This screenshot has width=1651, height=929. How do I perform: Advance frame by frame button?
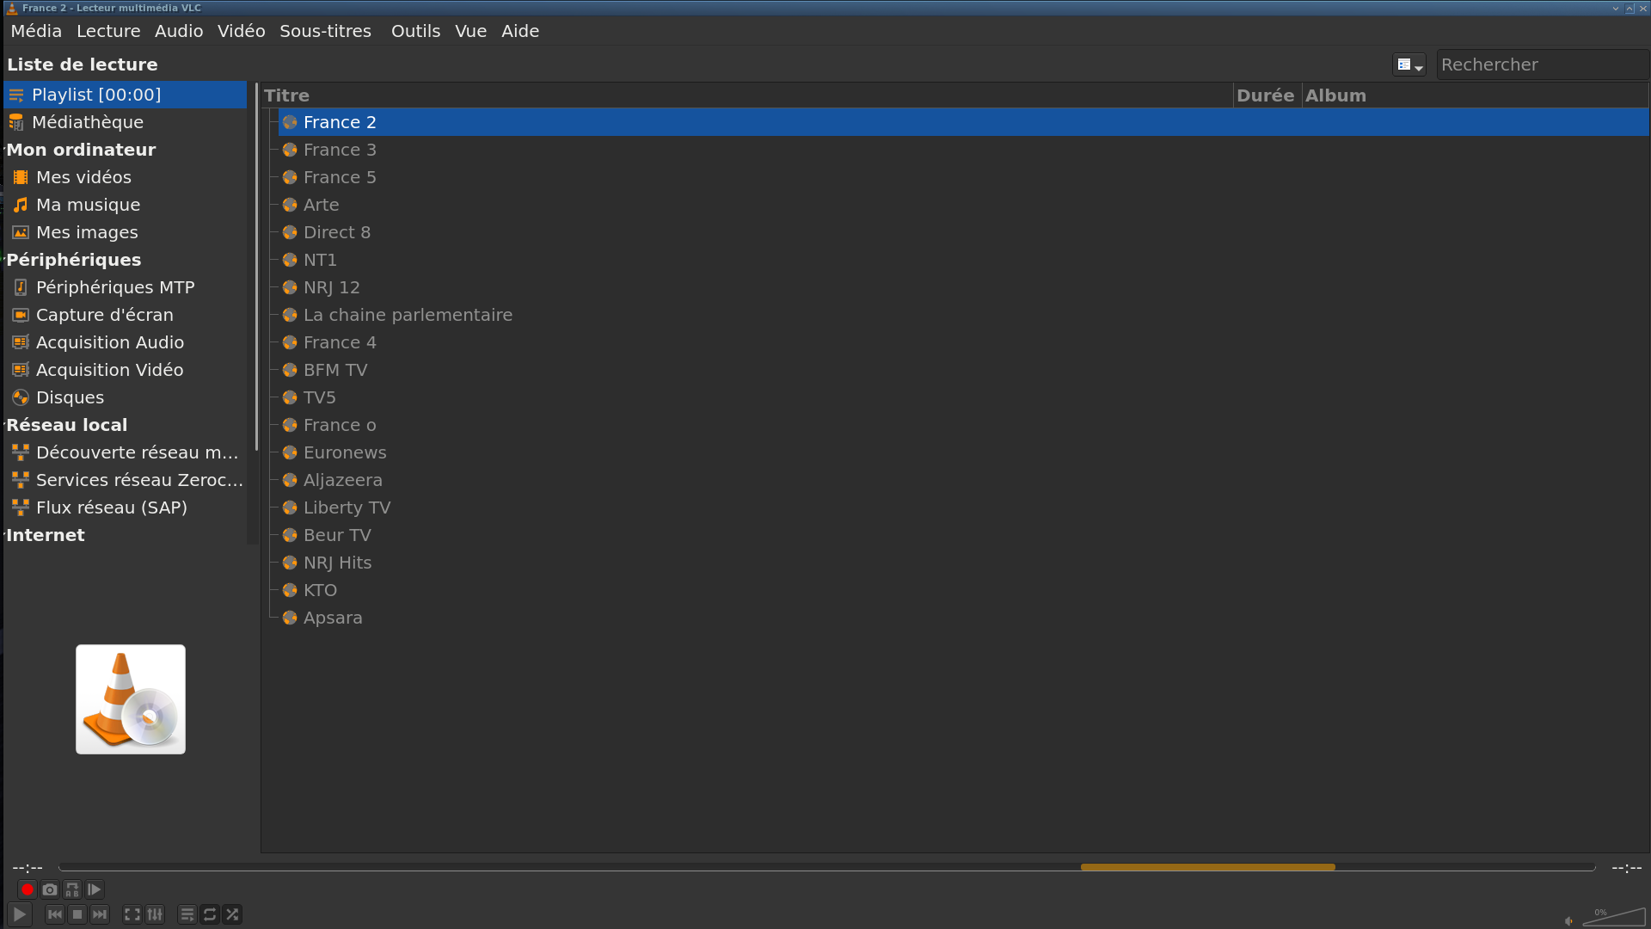(95, 889)
